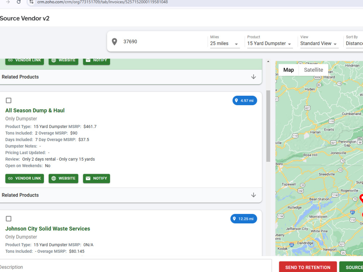Screen dimensions: 363x272
Task: Open Vendor Link for All Season Dump & Haul
Action: 25,178
